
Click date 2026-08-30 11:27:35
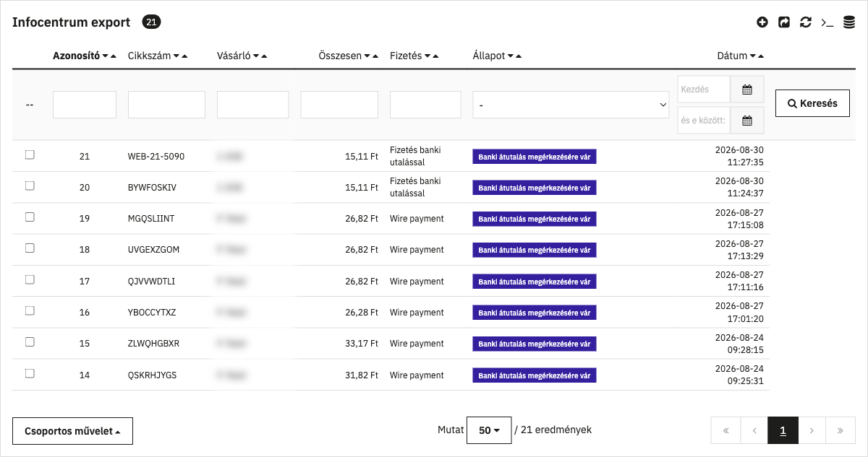coord(739,156)
